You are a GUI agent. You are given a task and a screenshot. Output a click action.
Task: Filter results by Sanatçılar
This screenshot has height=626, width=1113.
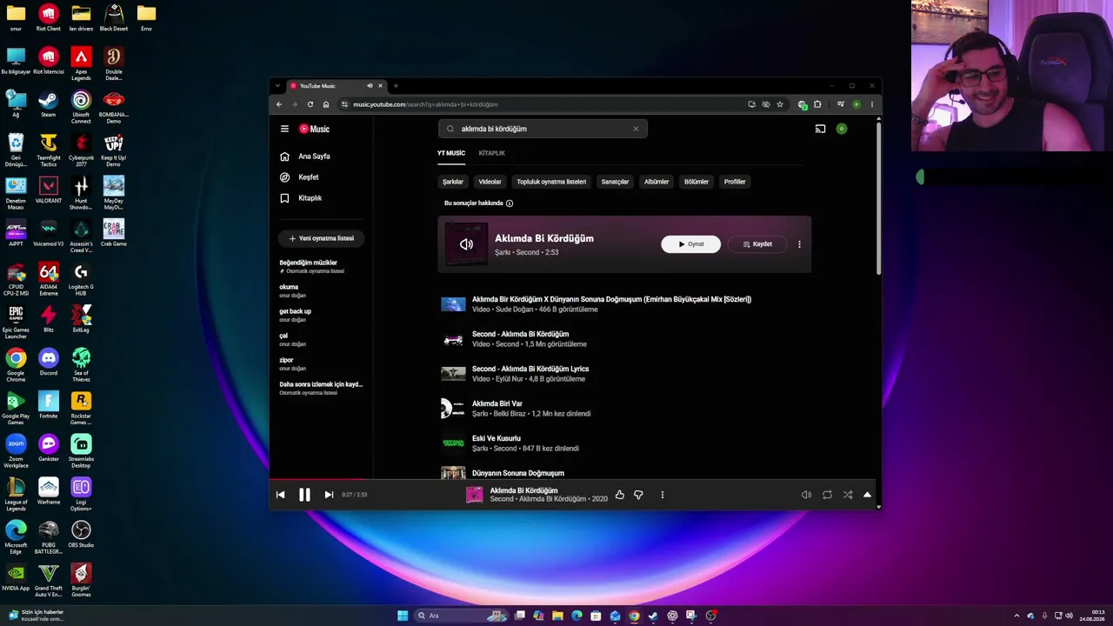[615, 182]
